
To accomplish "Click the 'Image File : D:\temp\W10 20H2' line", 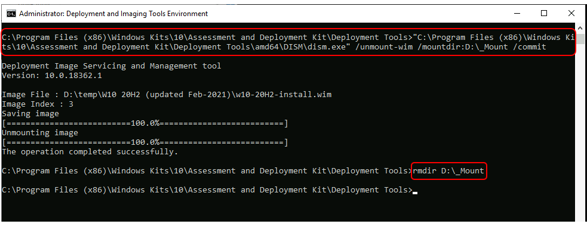I will click(167, 95).
